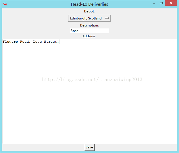Image resolution: width=179 pixels, height=153 pixels.
Task: Click the Address: label
Action: [x=89, y=36]
